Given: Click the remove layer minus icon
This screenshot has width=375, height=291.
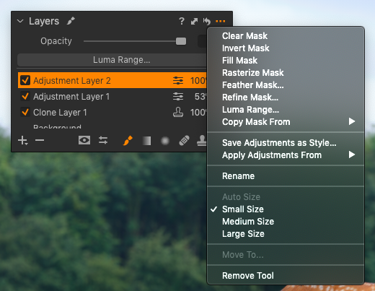Looking at the screenshot, I should tap(40, 140).
